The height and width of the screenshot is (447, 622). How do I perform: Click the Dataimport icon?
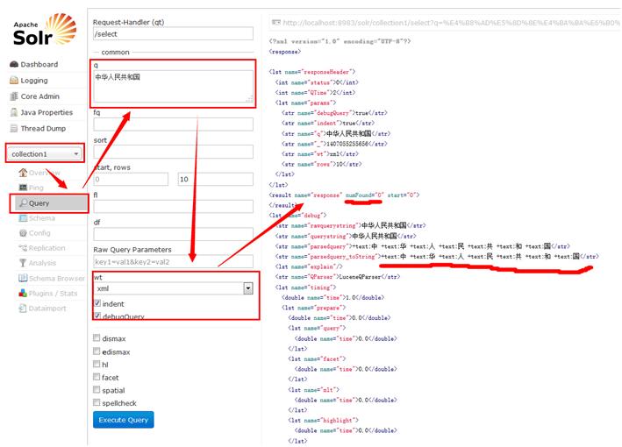click(23, 309)
